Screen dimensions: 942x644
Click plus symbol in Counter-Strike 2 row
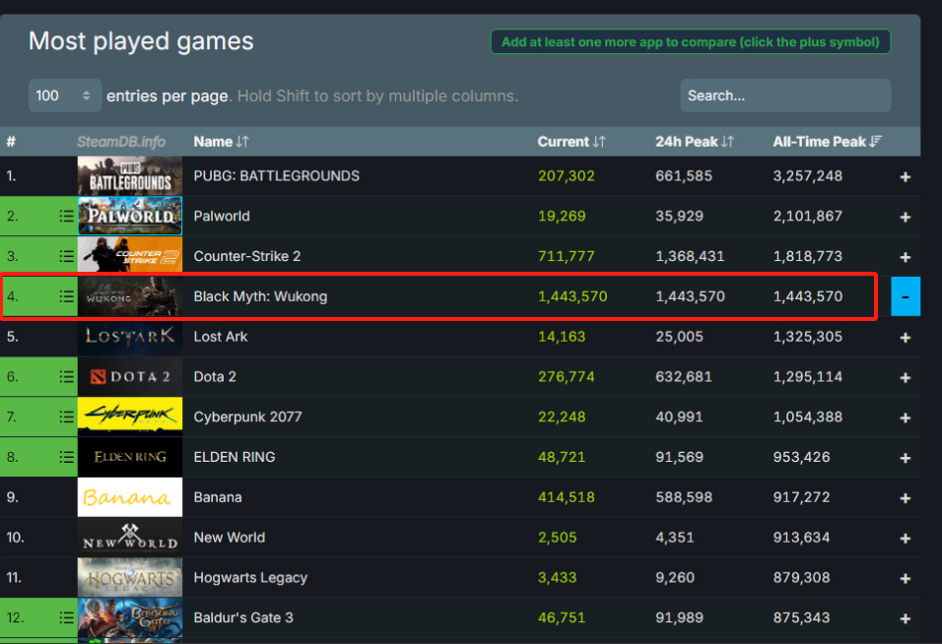(905, 257)
